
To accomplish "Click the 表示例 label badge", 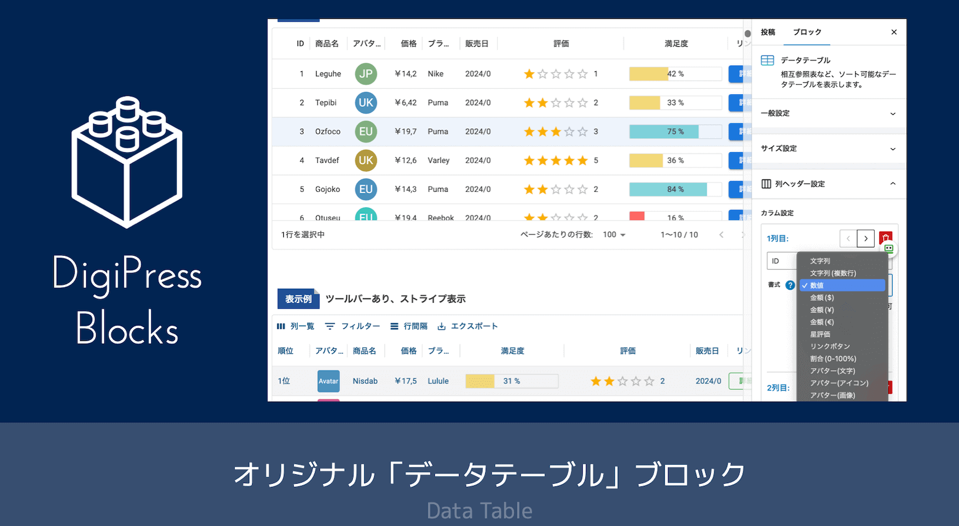I will pos(298,299).
